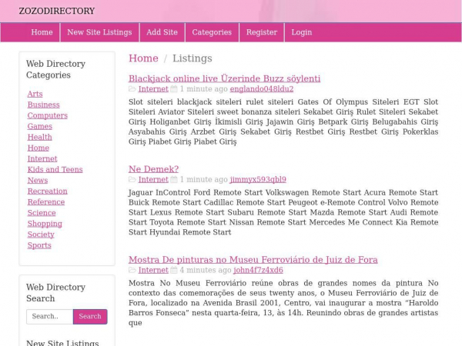Open New Site Listings in navigation bar
Image resolution: width=462 pixels, height=346 pixels.
click(99, 32)
